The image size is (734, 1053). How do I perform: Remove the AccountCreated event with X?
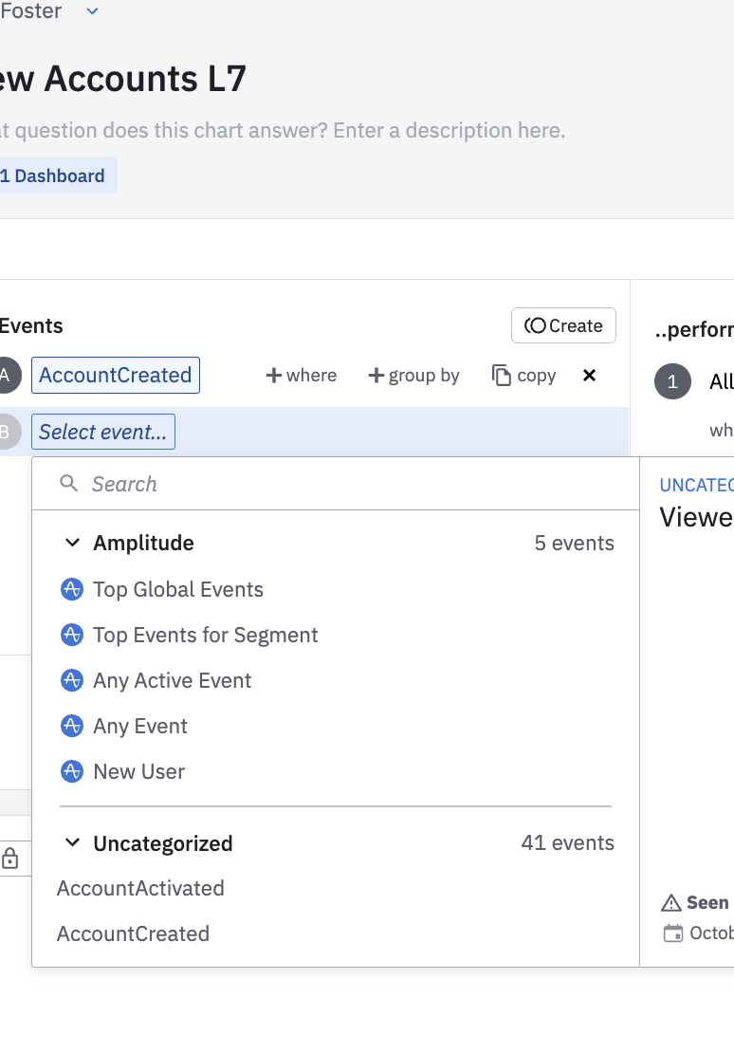point(589,376)
